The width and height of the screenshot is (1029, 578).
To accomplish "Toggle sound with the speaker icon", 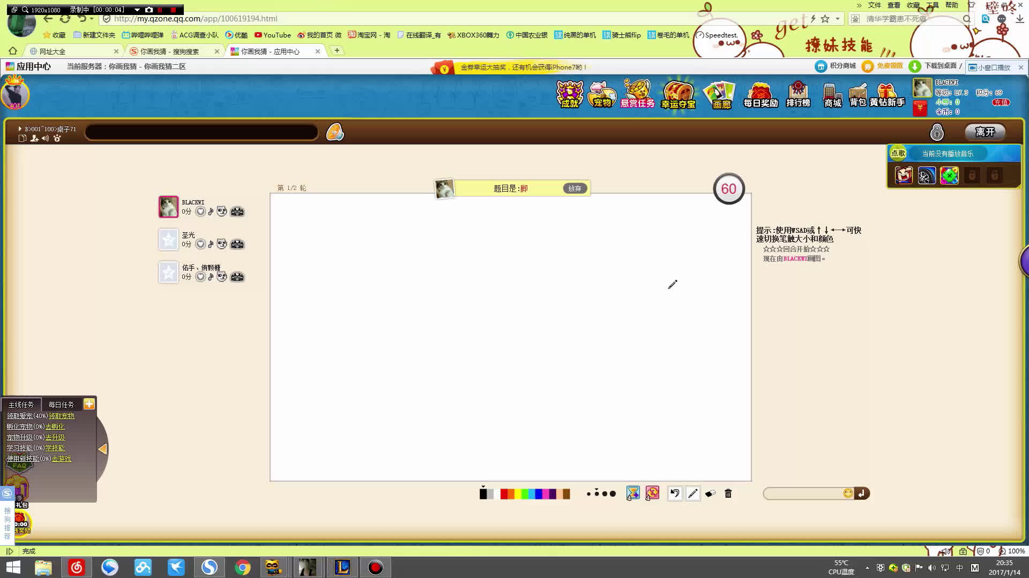I will [46, 138].
